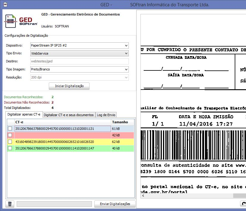
Task: Mark the checkbox in the green row
Action: (10, 148)
